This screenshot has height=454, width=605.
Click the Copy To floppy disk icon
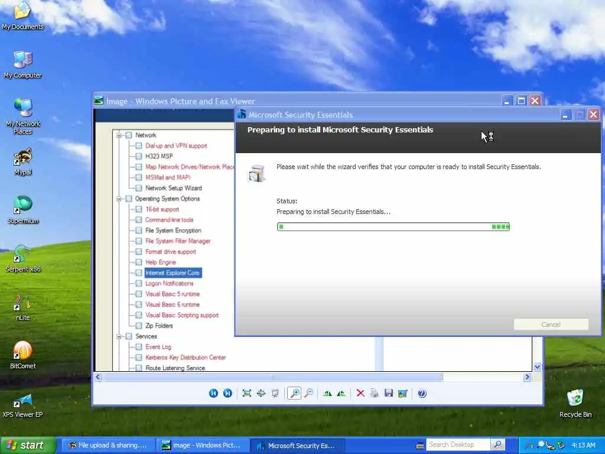click(x=389, y=393)
